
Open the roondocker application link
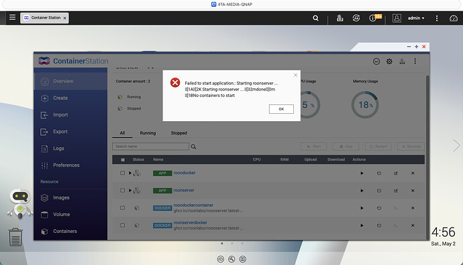[185, 173]
